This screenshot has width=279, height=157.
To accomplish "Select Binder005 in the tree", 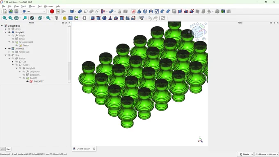I will pos(35,75).
